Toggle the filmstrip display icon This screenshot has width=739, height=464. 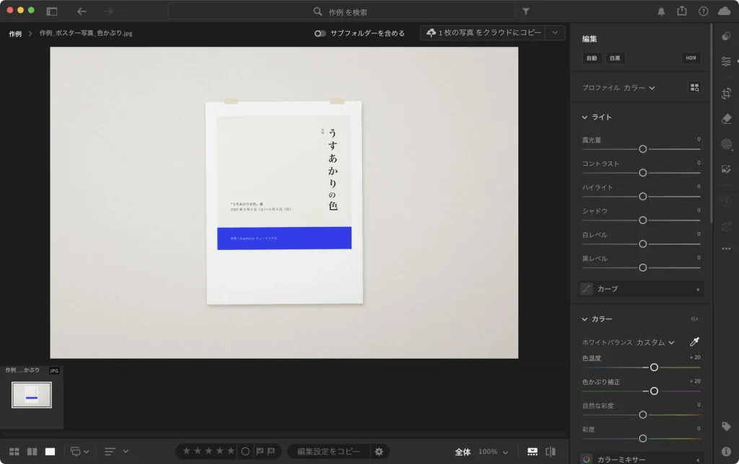533,451
